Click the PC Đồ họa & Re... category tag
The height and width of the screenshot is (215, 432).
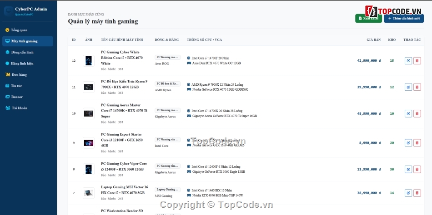point(167,83)
